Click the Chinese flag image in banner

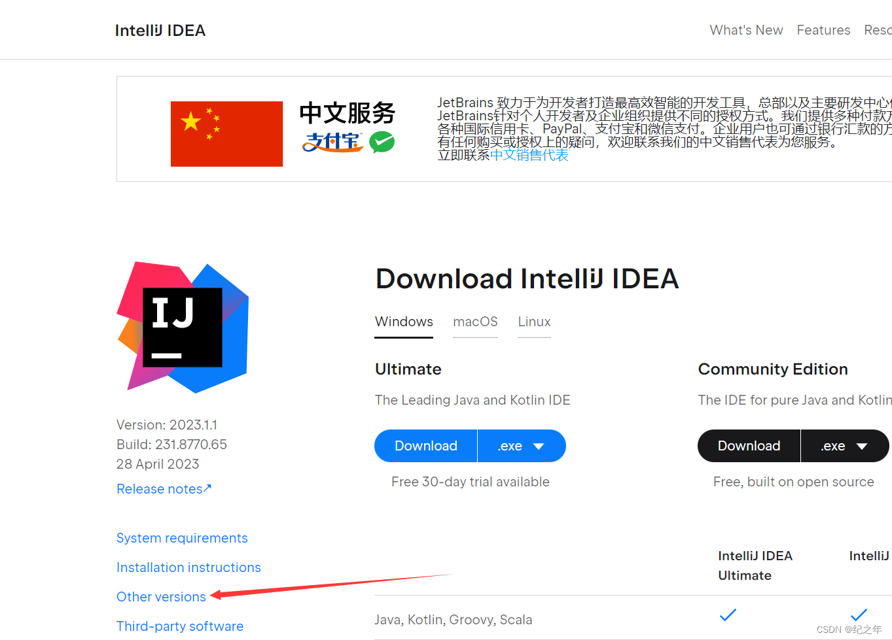click(226, 134)
